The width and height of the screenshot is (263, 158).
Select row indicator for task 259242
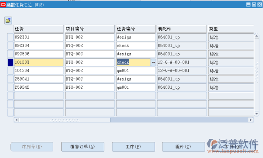[10, 87]
